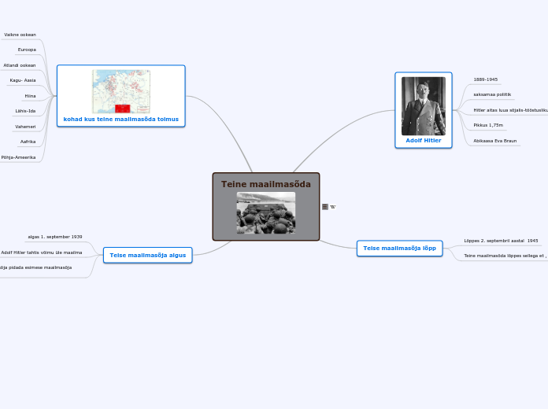Select the 'Teise maailmasõja lõpp' node
This screenshot has width=548, height=409.
[399, 249]
